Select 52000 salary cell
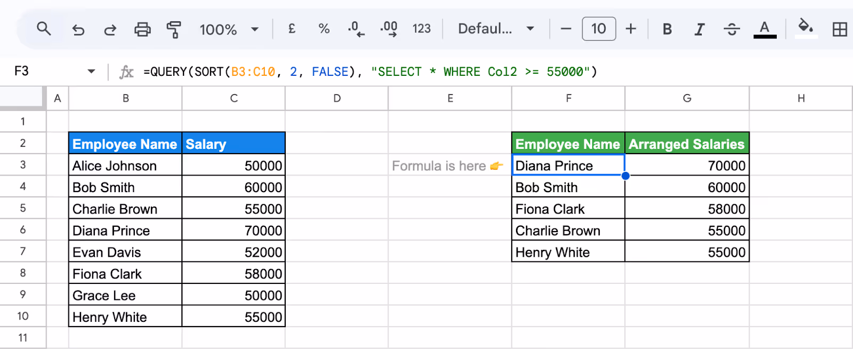Viewport: 853px width, 349px height. tap(234, 252)
